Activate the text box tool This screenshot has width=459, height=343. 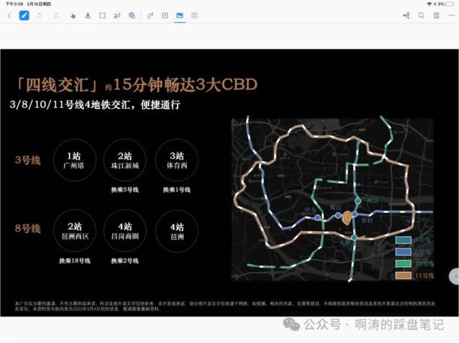(164, 15)
